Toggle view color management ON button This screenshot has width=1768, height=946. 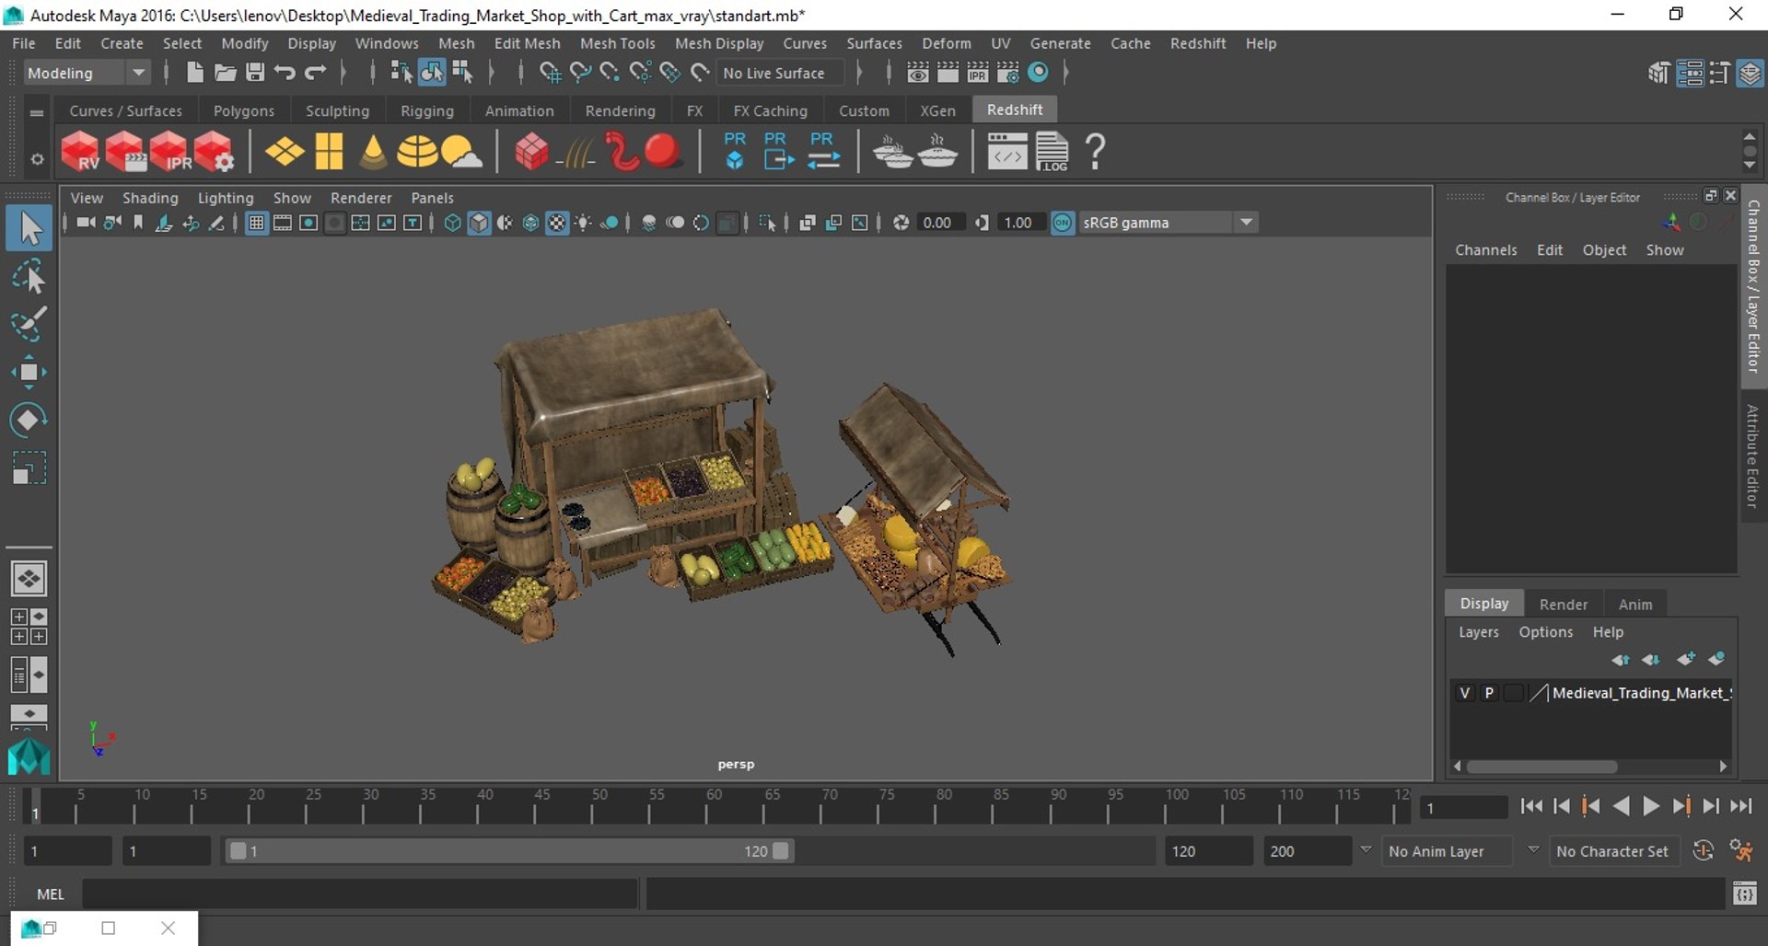(1063, 223)
